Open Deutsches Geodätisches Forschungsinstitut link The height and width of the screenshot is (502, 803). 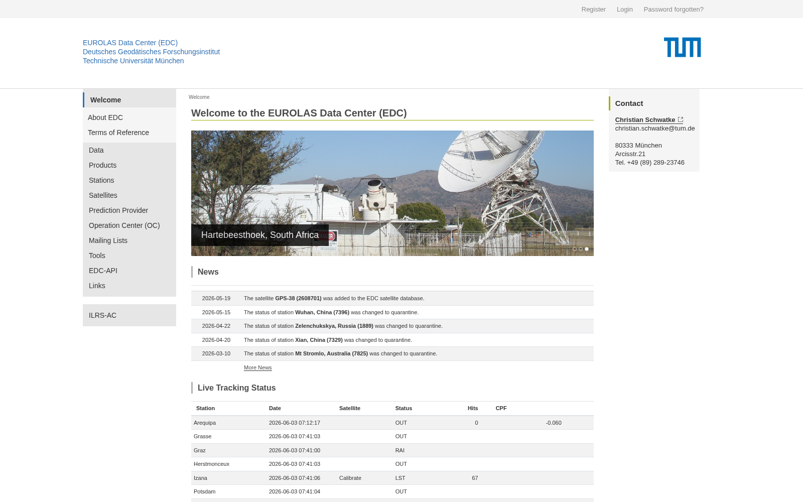151,52
